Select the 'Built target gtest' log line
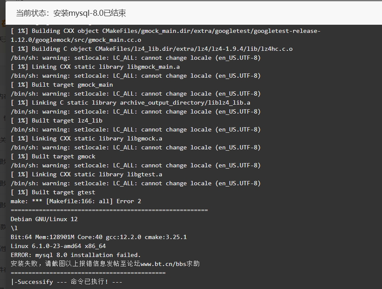This screenshot has width=382, height=289. (53, 193)
